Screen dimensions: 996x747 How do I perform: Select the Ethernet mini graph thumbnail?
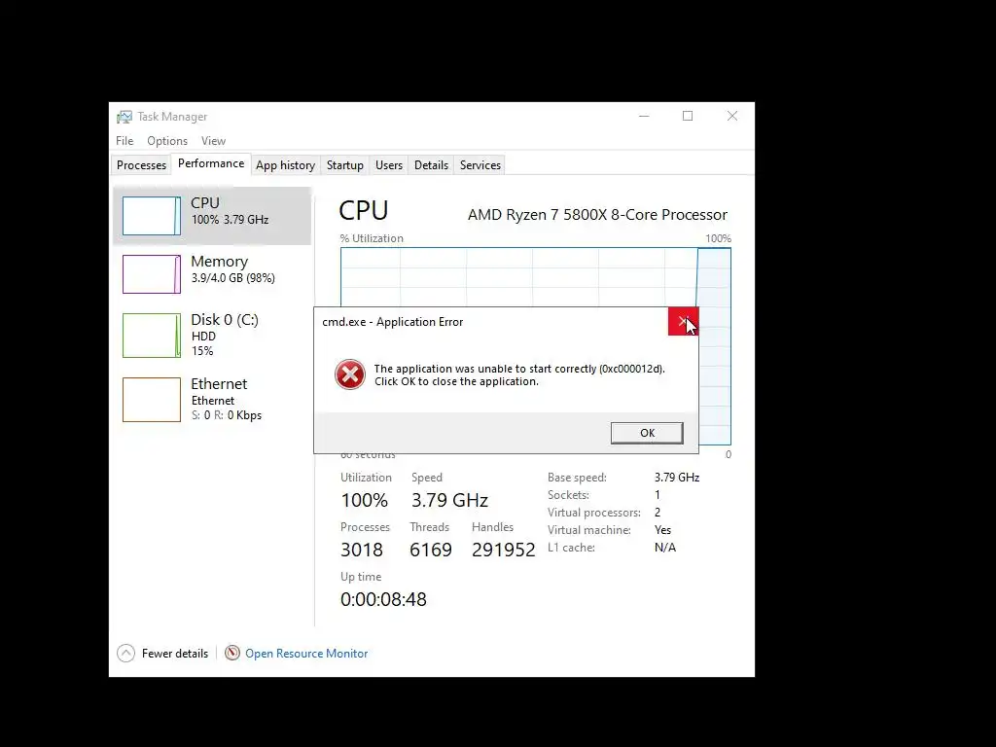[152, 400]
